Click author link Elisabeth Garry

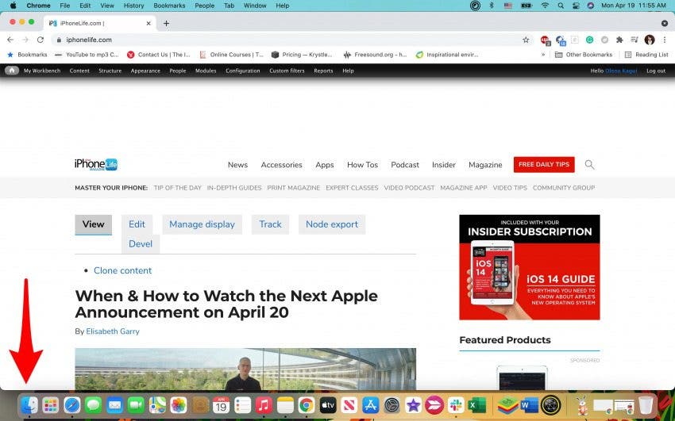click(x=113, y=331)
